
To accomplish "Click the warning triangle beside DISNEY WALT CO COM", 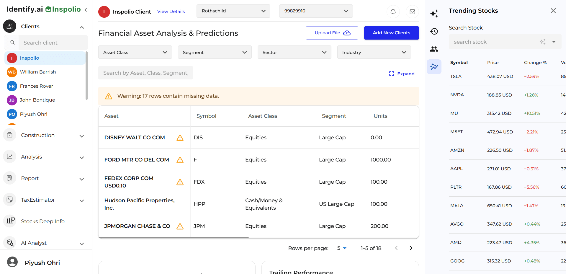I will pyautogui.click(x=180, y=138).
